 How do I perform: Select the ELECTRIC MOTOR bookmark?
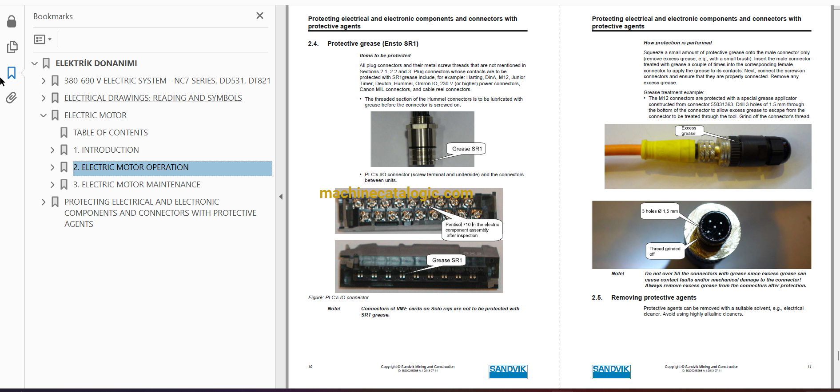tap(96, 115)
